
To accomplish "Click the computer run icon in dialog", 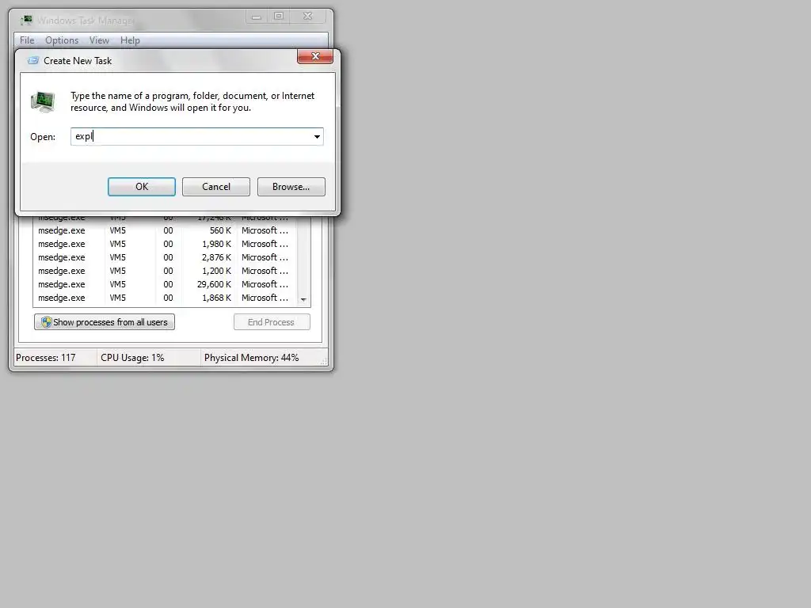I will tap(43, 101).
